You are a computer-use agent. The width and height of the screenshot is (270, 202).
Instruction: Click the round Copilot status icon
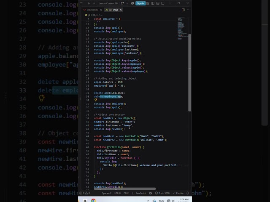tap(132, 3)
